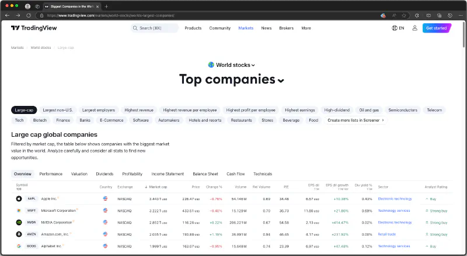
Task: Open the browser ellipsis settings menu
Action: 461,16
